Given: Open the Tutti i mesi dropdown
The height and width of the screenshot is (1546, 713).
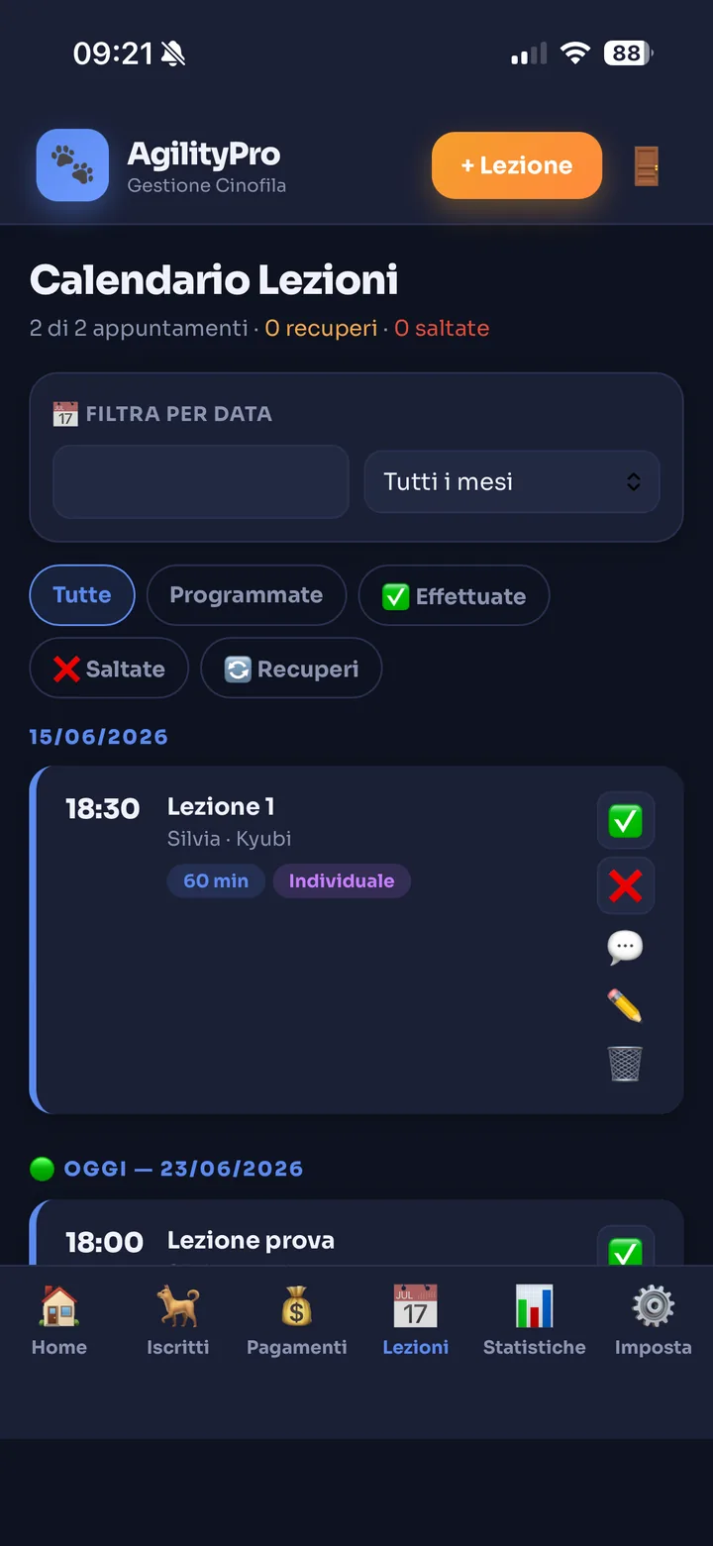Looking at the screenshot, I should 512,482.
